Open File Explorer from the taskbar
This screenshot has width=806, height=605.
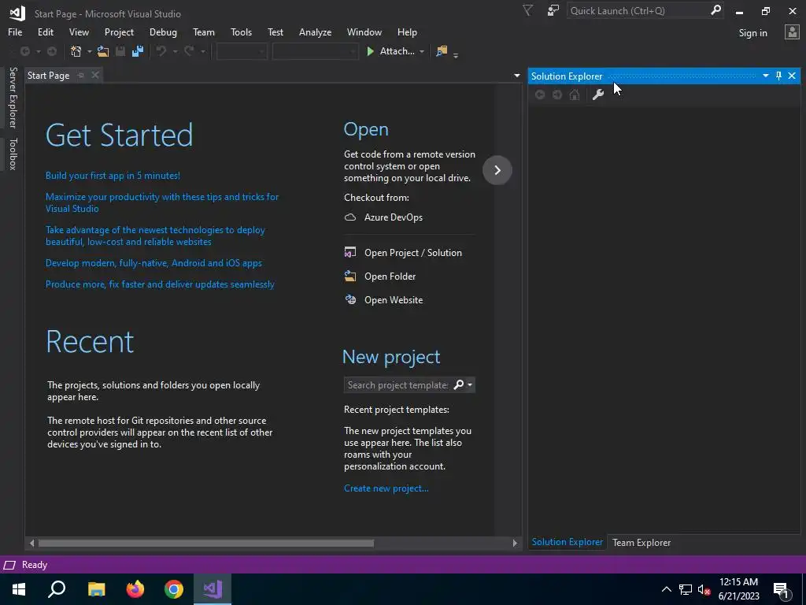point(97,589)
